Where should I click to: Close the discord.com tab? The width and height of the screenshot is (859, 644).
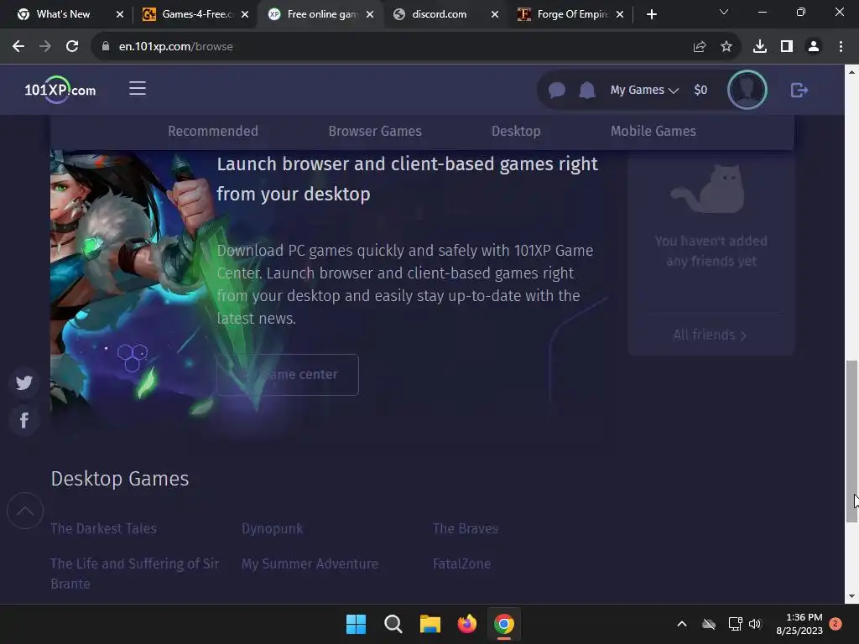495,14
